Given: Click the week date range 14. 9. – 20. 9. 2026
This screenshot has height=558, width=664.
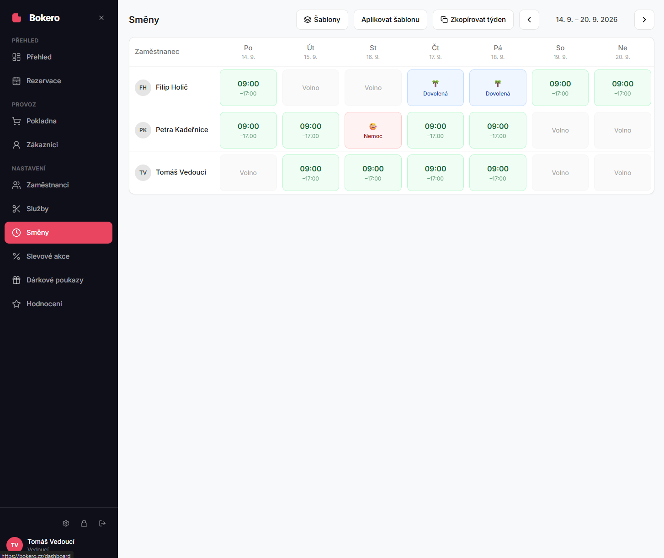Looking at the screenshot, I should (587, 20).
